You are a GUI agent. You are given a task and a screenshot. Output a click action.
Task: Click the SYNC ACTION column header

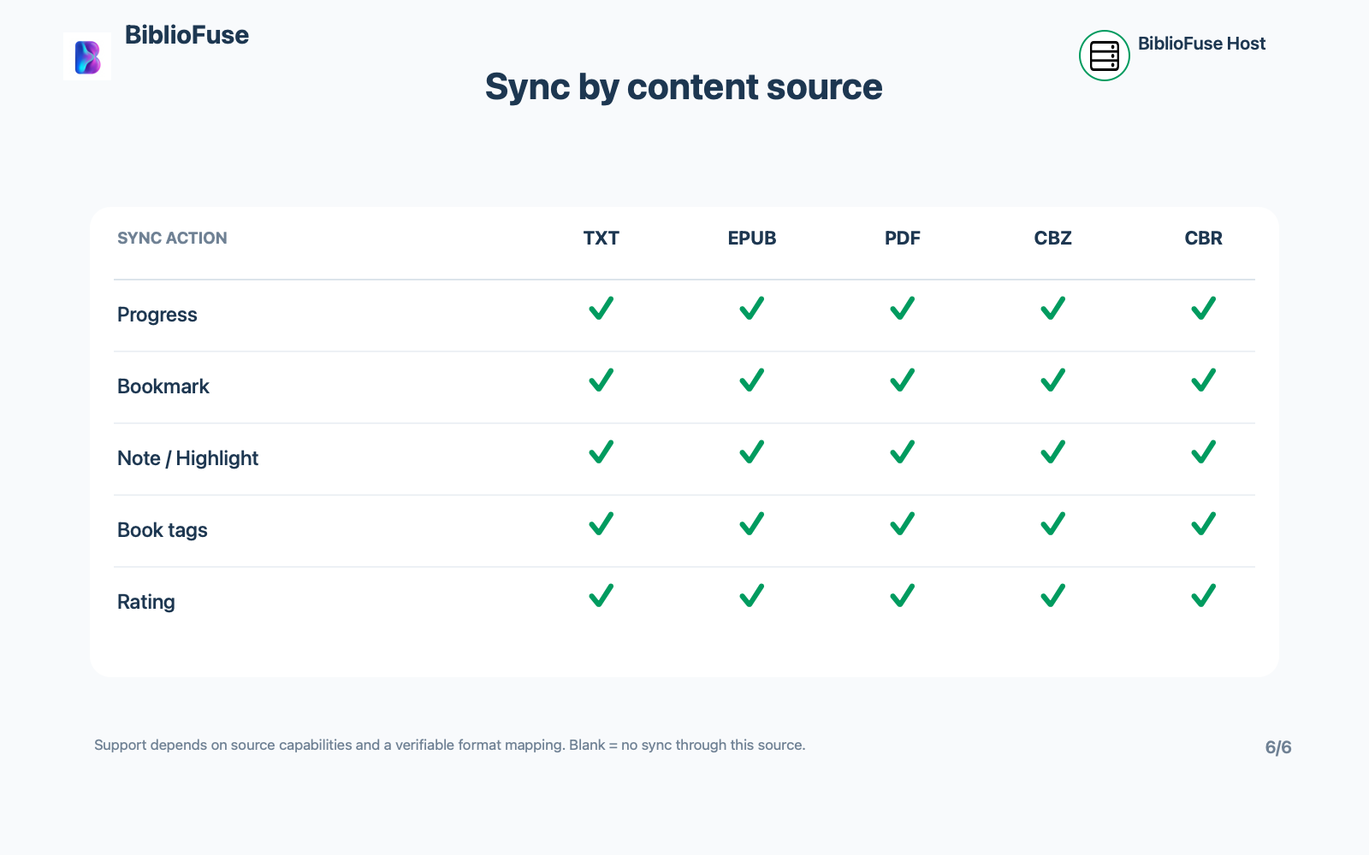click(x=172, y=239)
